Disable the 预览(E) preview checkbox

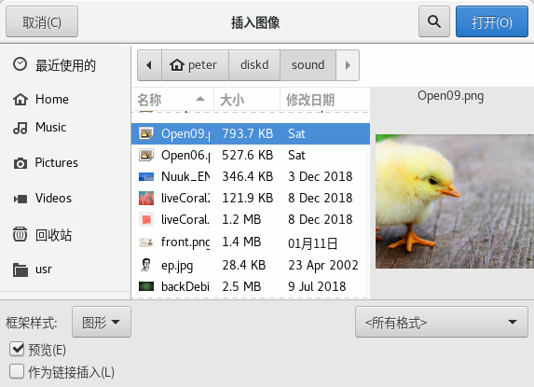point(17,350)
